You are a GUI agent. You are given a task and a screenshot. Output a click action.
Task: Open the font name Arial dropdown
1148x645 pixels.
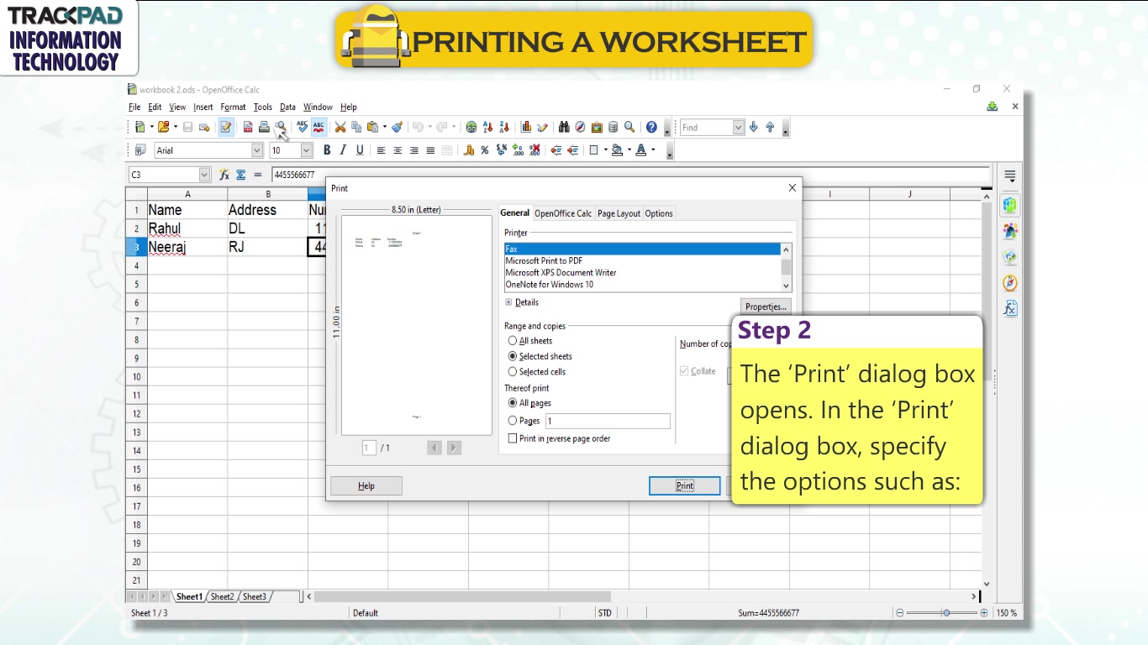click(x=257, y=150)
